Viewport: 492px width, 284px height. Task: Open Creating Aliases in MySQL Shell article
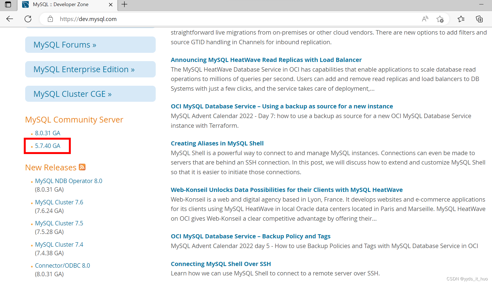click(x=217, y=143)
